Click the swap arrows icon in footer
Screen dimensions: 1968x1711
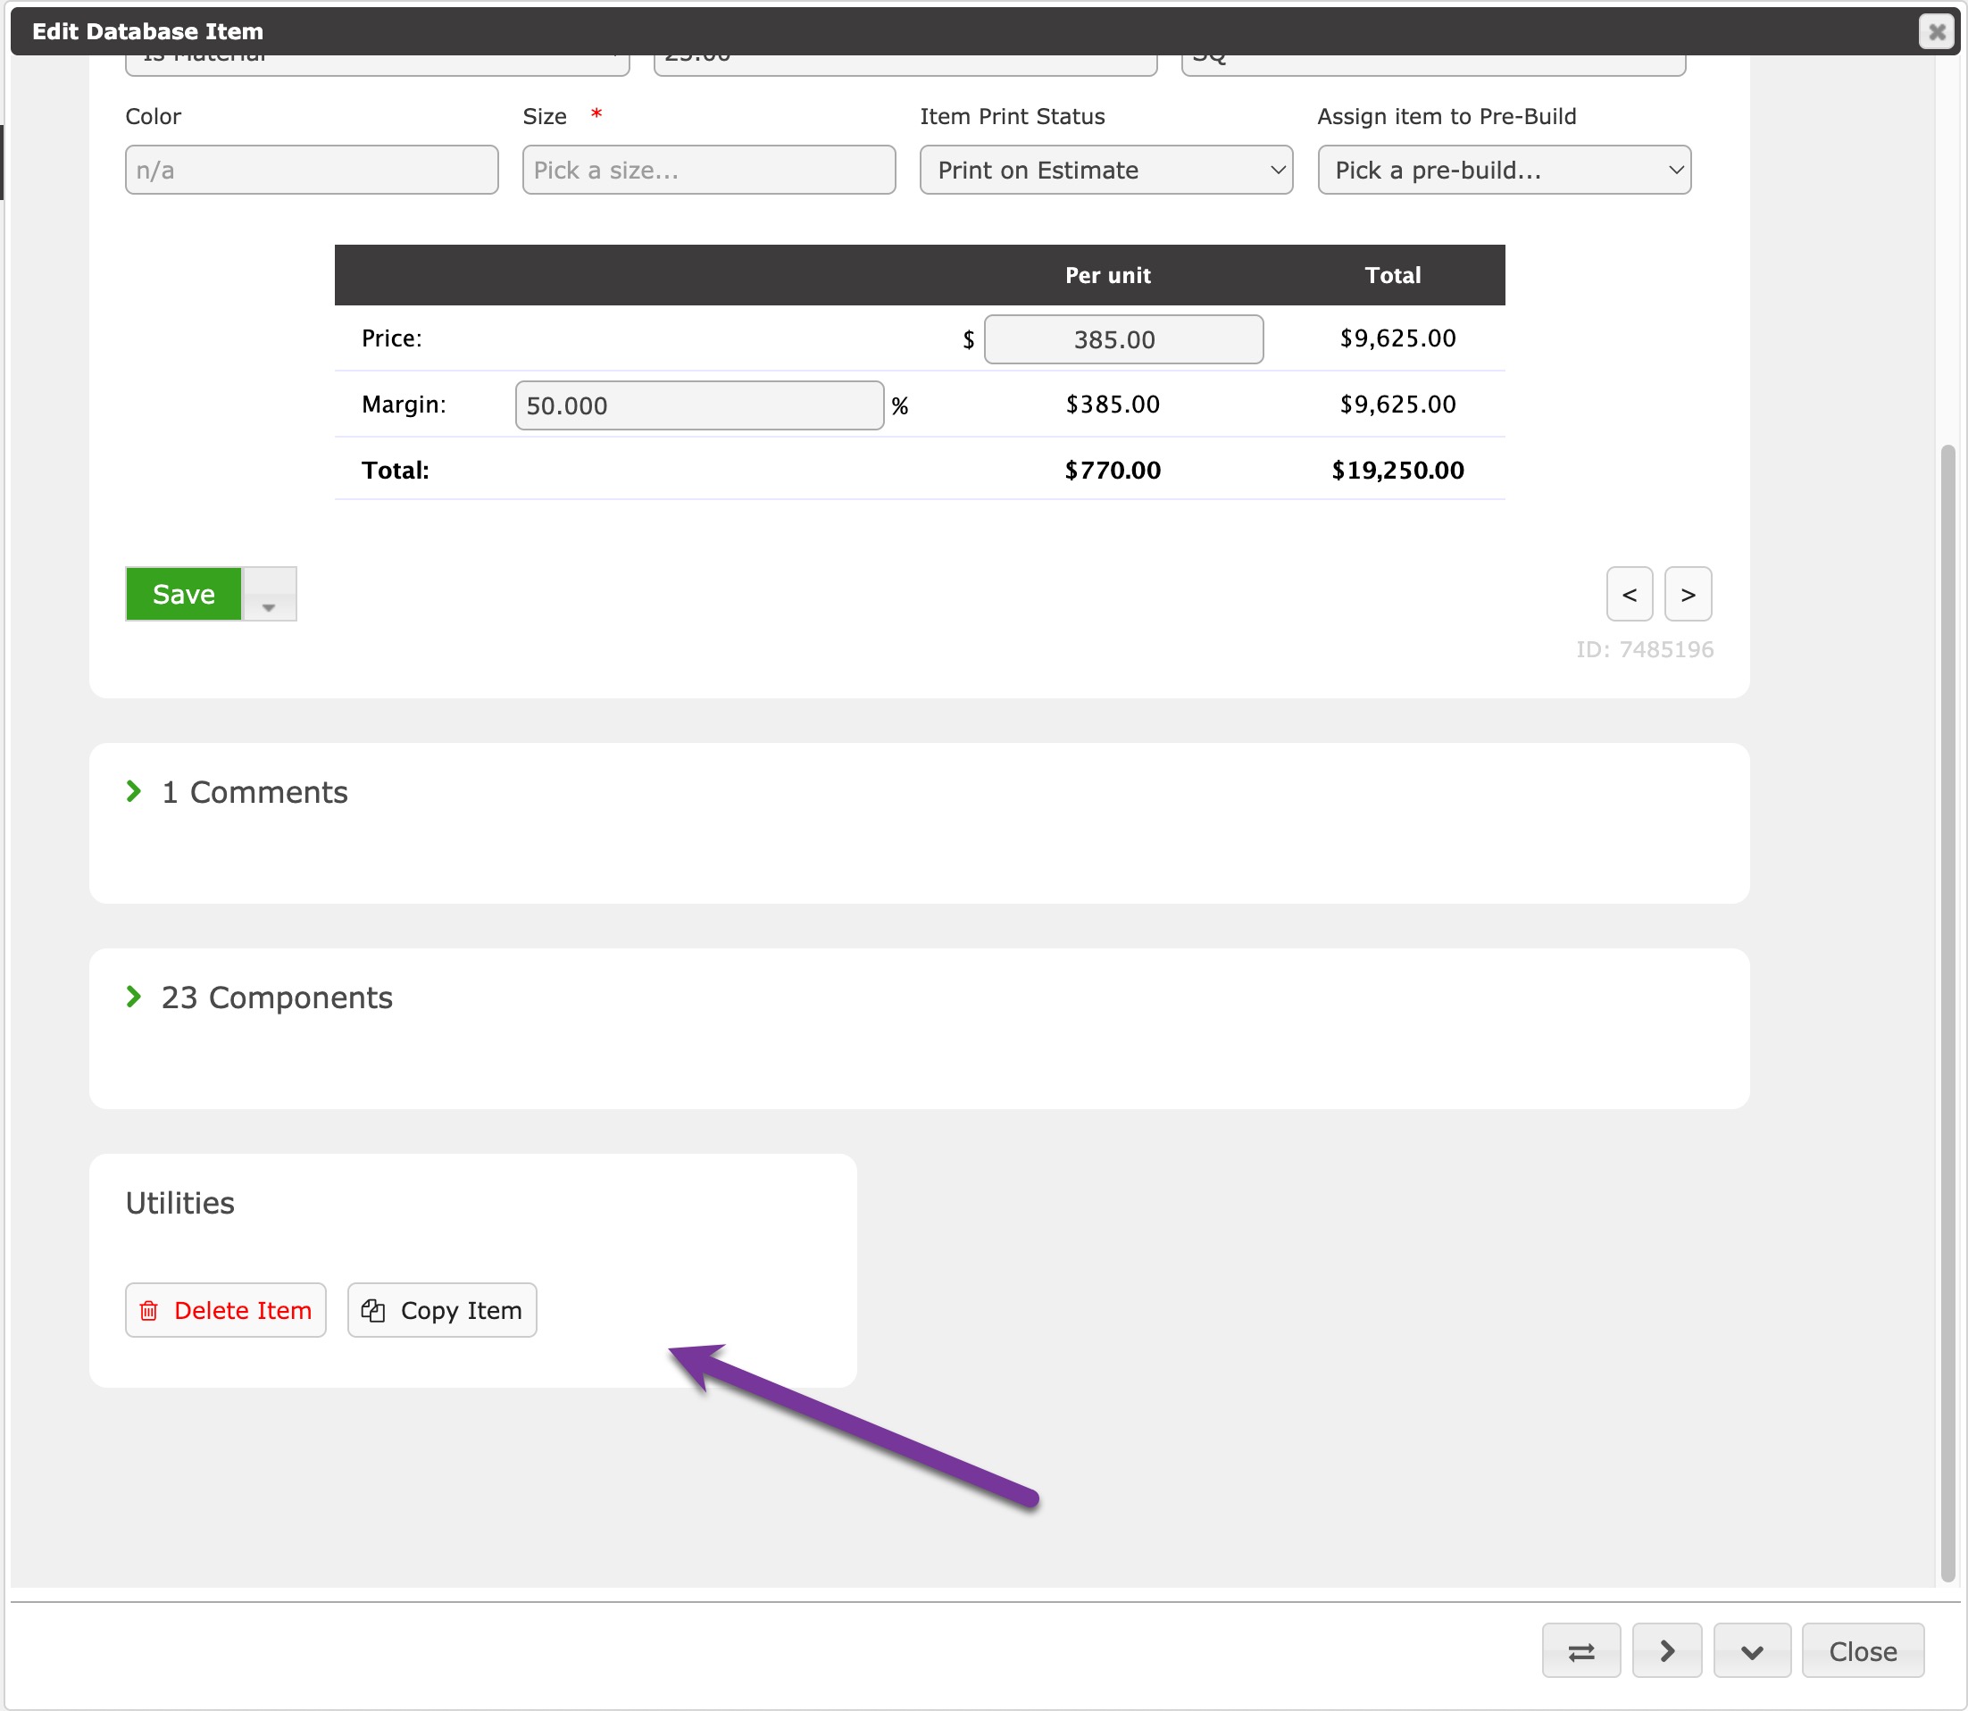[1580, 1651]
